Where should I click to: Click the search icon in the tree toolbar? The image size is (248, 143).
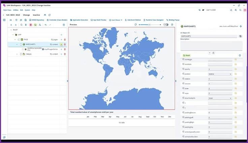pyautogui.click(x=21, y=25)
